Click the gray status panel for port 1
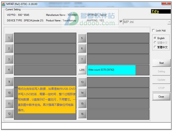This screenshot has width=173, height=132. click(45, 38)
